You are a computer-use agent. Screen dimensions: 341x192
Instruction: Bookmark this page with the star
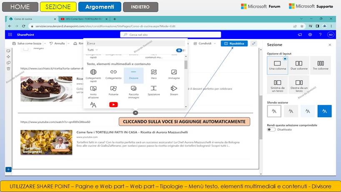(302, 26)
